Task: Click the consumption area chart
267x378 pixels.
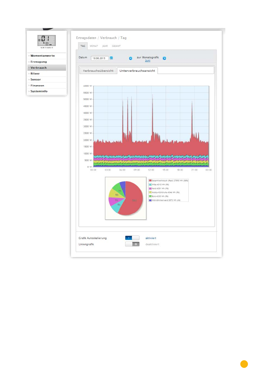Action: [151, 126]
